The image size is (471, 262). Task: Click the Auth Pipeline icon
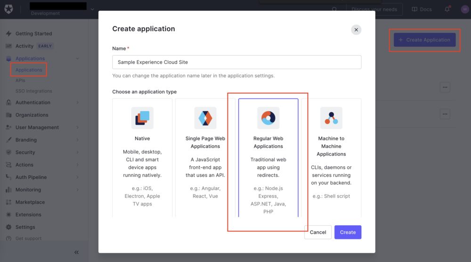(x=8, y=177)
